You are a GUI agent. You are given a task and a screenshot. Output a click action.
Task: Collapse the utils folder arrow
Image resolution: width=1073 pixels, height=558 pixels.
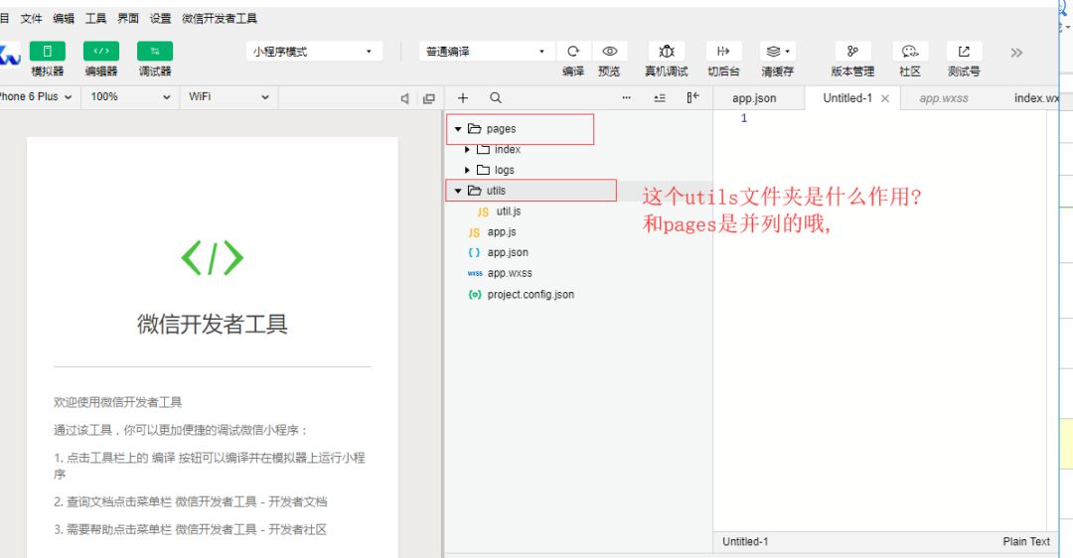tap(458, 191)
